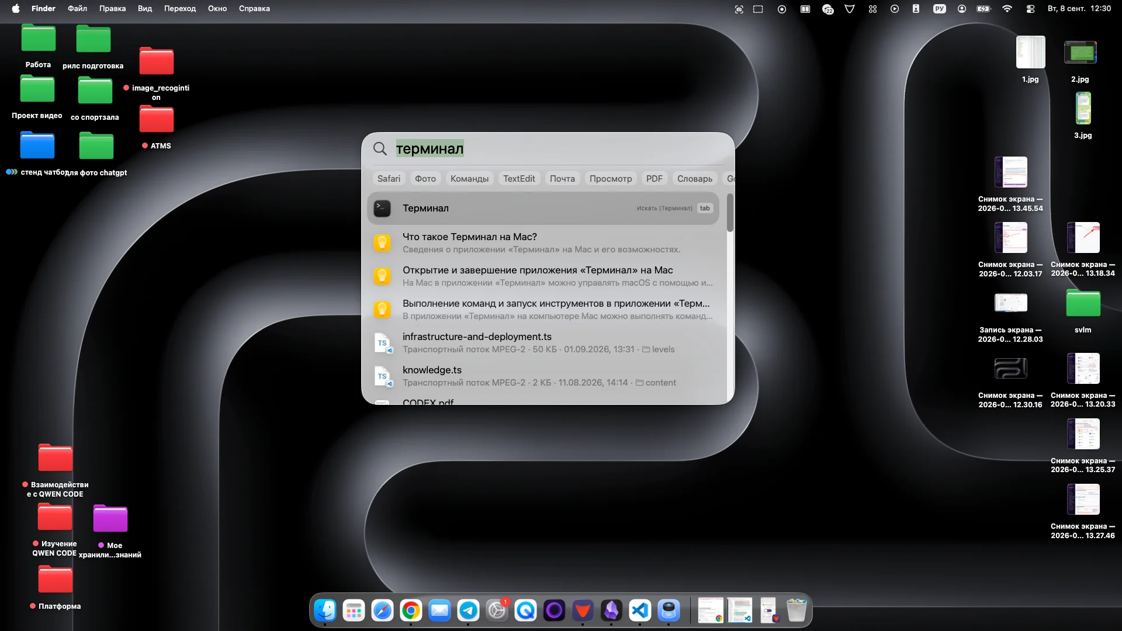Viewport: 1122px width, 631px height.
Task: Open Obsidian from the Dock
Action: [611, 611]
